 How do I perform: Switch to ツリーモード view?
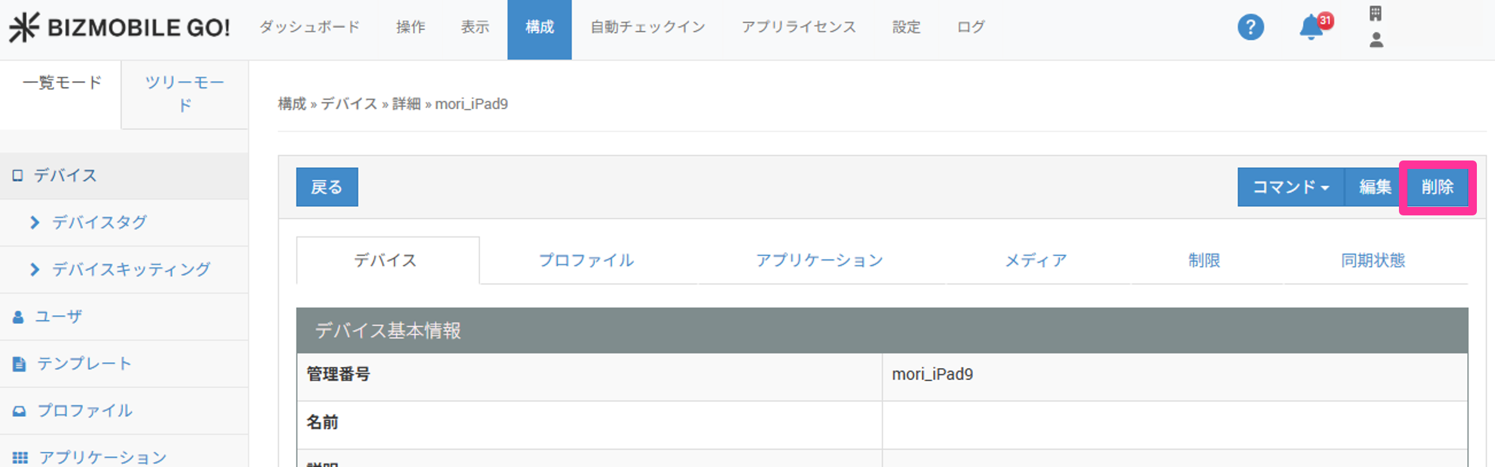tap(184, 94)
